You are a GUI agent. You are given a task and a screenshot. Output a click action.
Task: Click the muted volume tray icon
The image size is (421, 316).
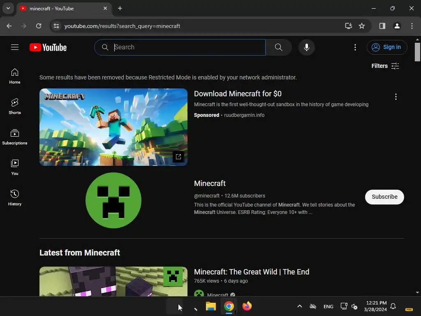[354, 307]
